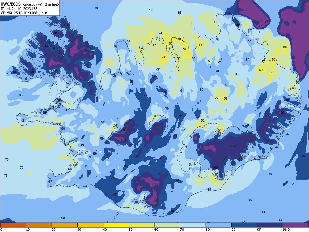Viewport: 309px width, 232px height.
Task: Click the '40' legend scale label
Action: pyautogui.click(x=105, y=230)
